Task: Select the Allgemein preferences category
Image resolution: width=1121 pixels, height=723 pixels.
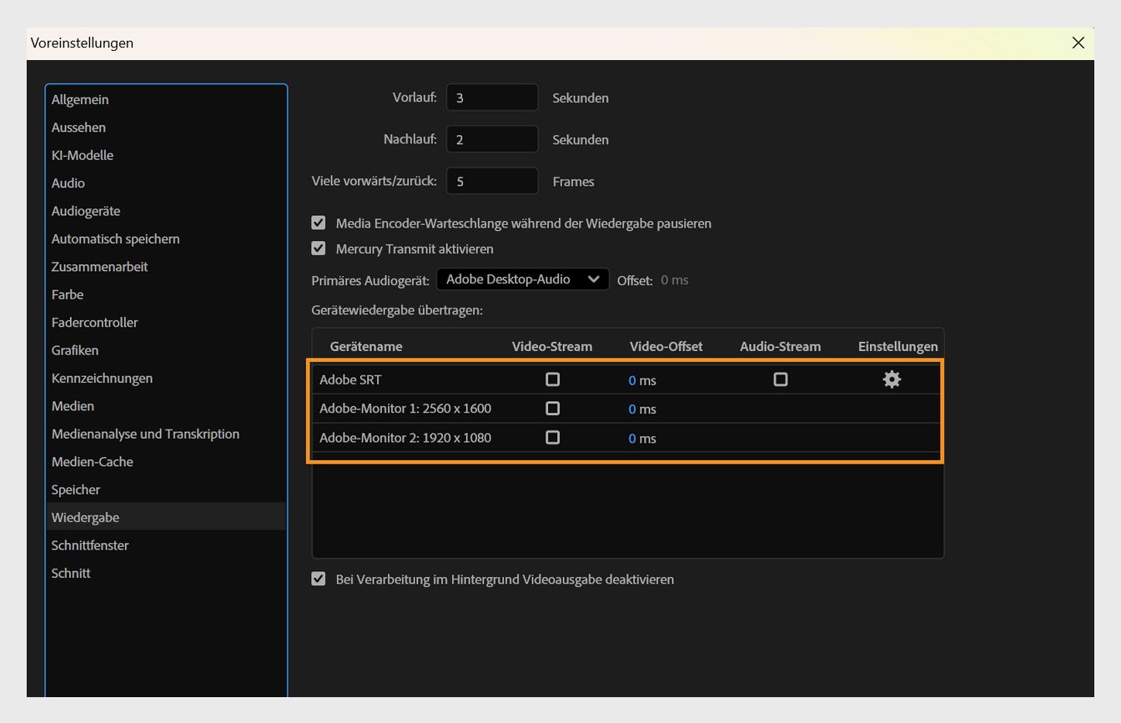Action: [80, 99]
